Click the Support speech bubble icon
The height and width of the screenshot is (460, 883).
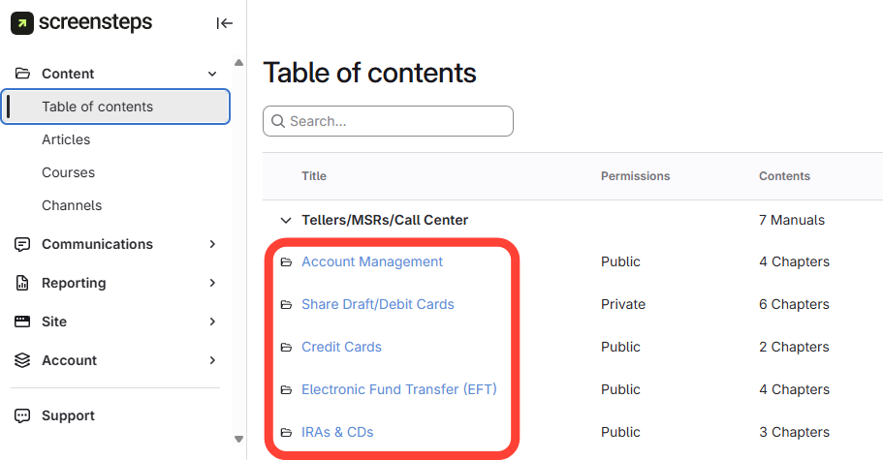(x=23, y=415)
